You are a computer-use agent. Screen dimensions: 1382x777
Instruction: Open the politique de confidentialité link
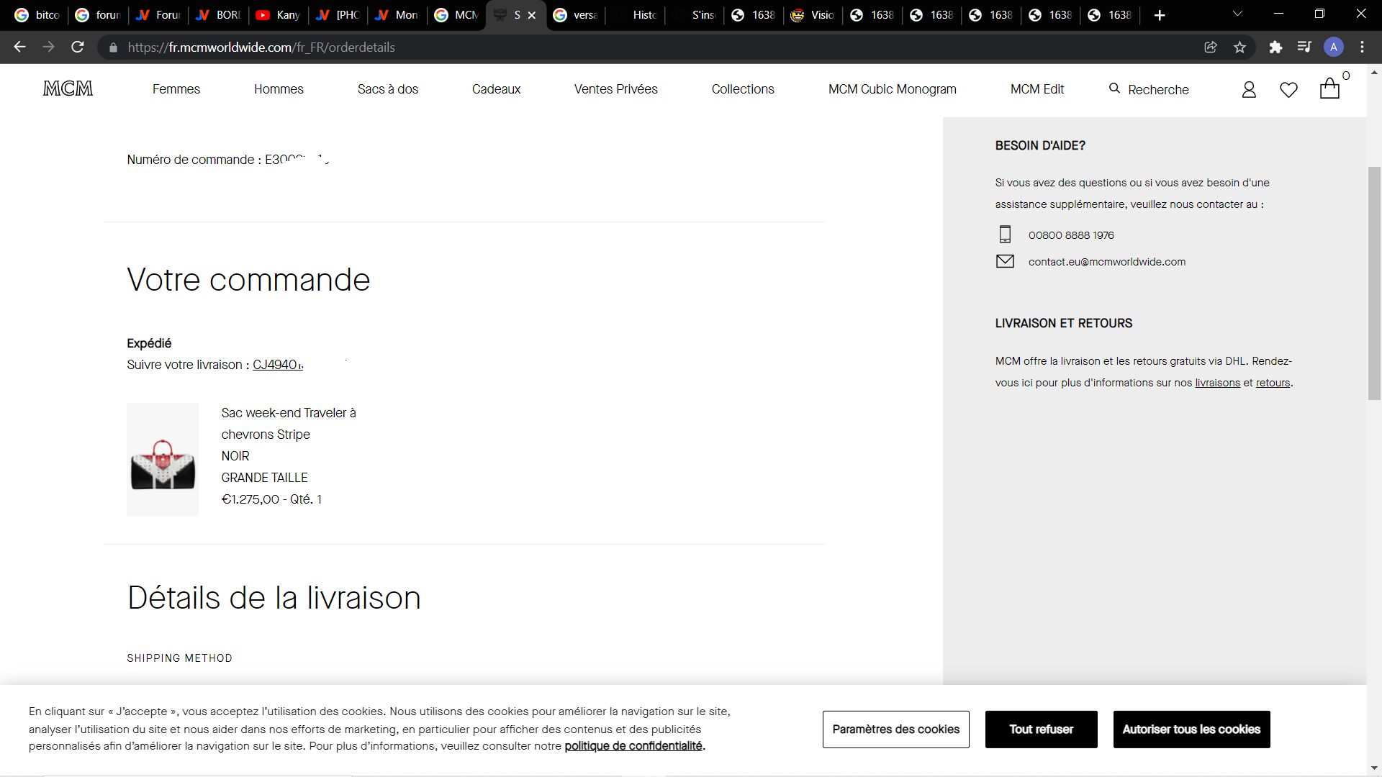(633, 746)
